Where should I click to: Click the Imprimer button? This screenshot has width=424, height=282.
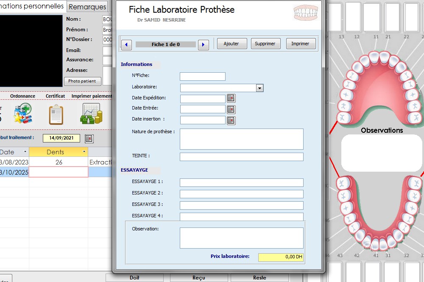tap(301, 44)
